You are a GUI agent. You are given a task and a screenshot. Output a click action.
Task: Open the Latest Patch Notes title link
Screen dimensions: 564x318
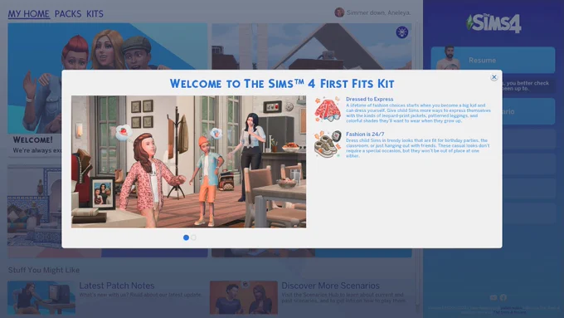(x=117, y=286)
